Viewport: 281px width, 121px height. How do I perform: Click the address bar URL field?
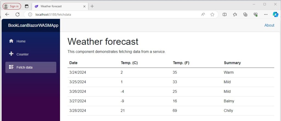coord(110,15)
